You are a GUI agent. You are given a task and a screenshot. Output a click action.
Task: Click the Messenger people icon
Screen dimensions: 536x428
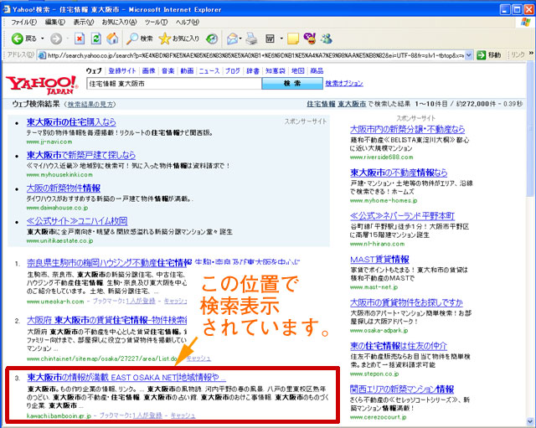[x=326, y=39]
